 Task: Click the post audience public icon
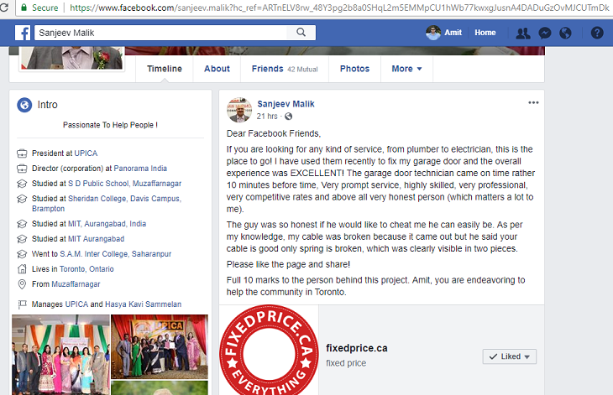click(288, 117)
